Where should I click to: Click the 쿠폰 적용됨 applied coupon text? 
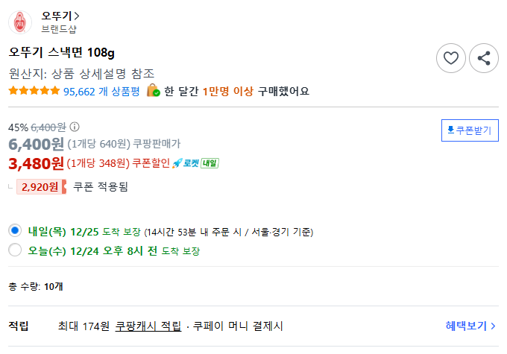point(101,187)
